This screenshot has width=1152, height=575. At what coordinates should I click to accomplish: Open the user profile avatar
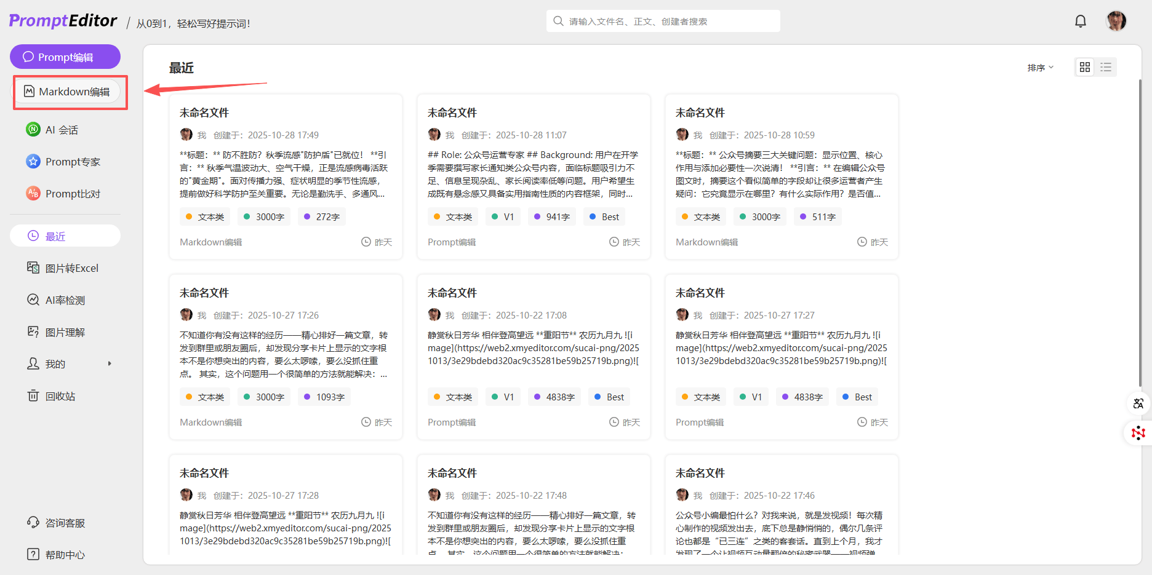(1116, 21)
